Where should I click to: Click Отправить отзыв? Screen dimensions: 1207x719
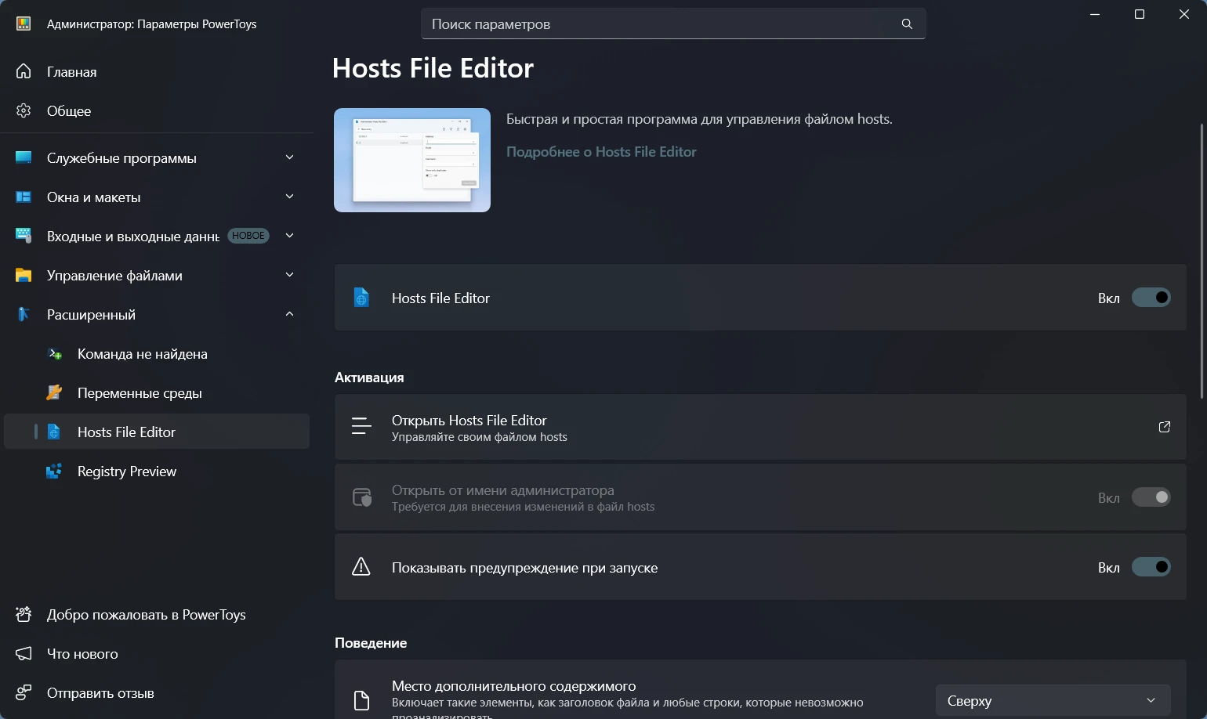click(x=157, y=692)
